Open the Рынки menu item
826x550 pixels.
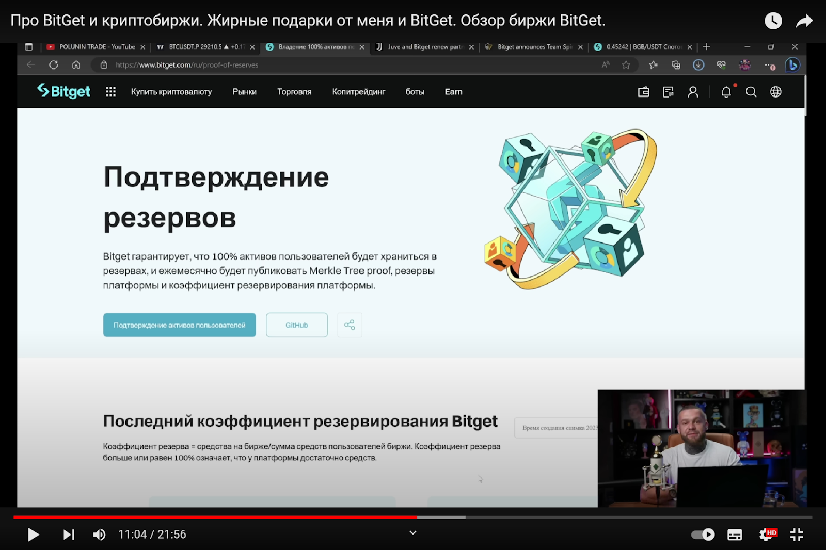[x=244, y=92]
